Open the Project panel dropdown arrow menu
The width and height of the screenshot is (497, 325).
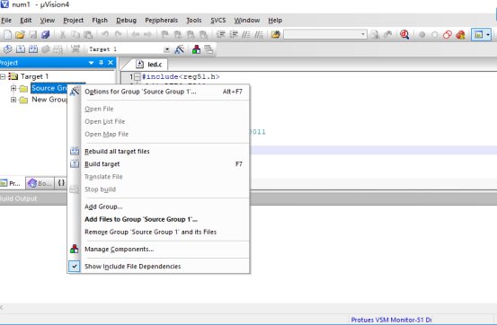click(x=92, y=63)
